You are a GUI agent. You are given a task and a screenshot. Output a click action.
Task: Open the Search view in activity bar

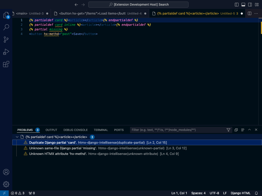6,27
